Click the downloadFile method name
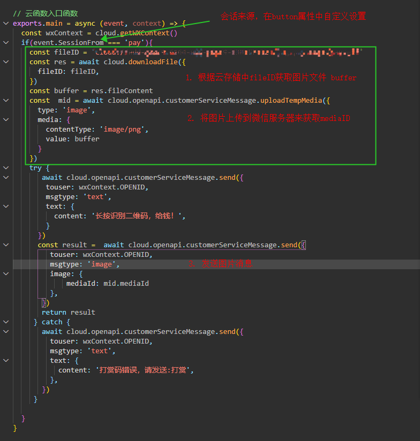This screenshot has height=441, width=420. (153, 62)
